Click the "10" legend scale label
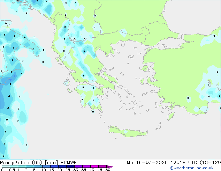Viewport: 221px width, 171px height. 44,170
